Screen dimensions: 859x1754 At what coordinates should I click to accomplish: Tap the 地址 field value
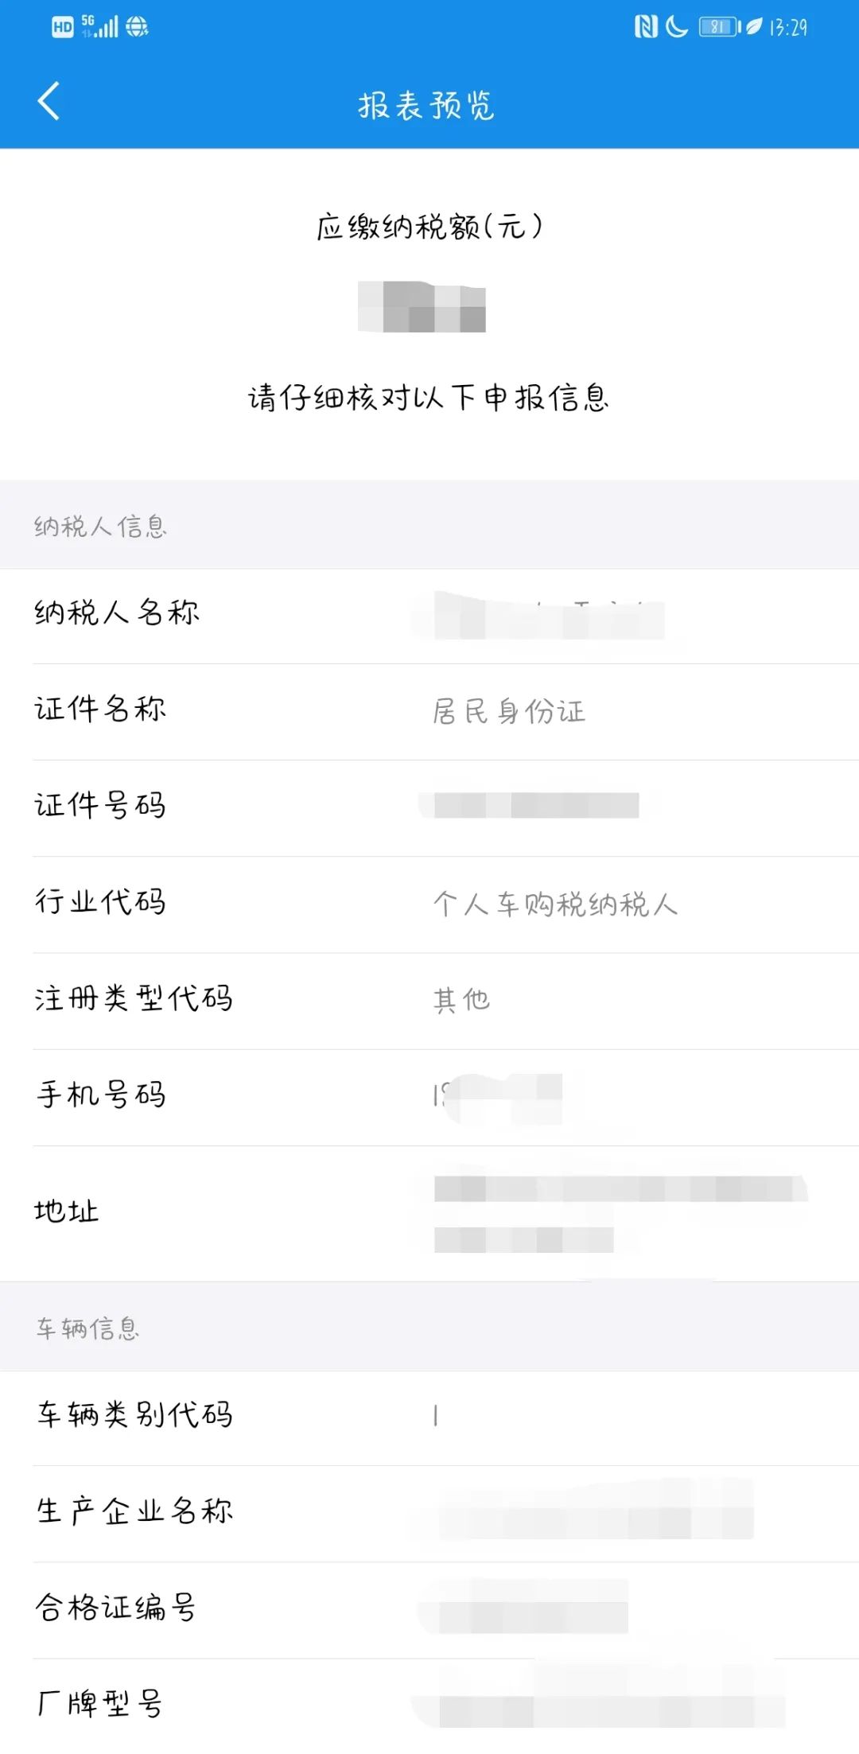pyautogui.click(x=620, y=1214)
